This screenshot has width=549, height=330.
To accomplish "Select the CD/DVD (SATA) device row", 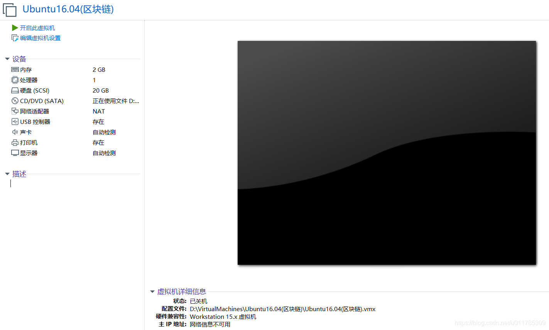I will pos(76,101).
